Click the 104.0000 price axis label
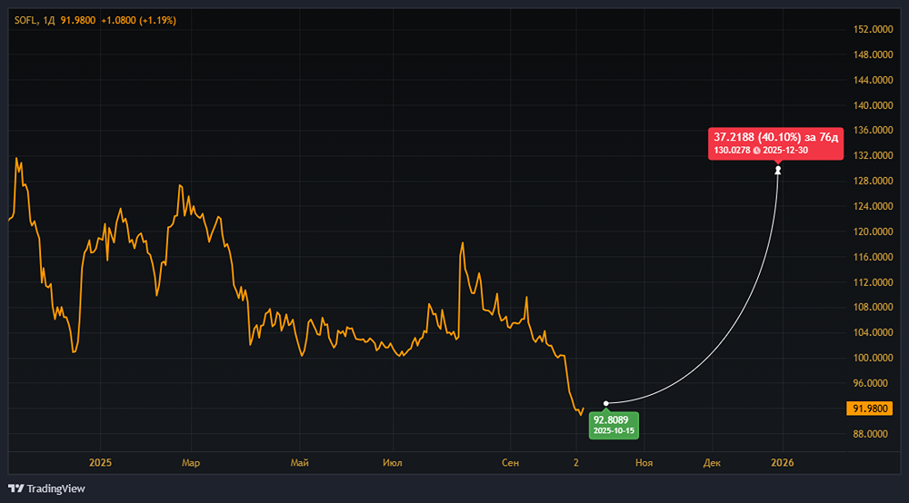The width and height of the screenshot is (909, 503). pyautogui.click(x=873, y=333)
